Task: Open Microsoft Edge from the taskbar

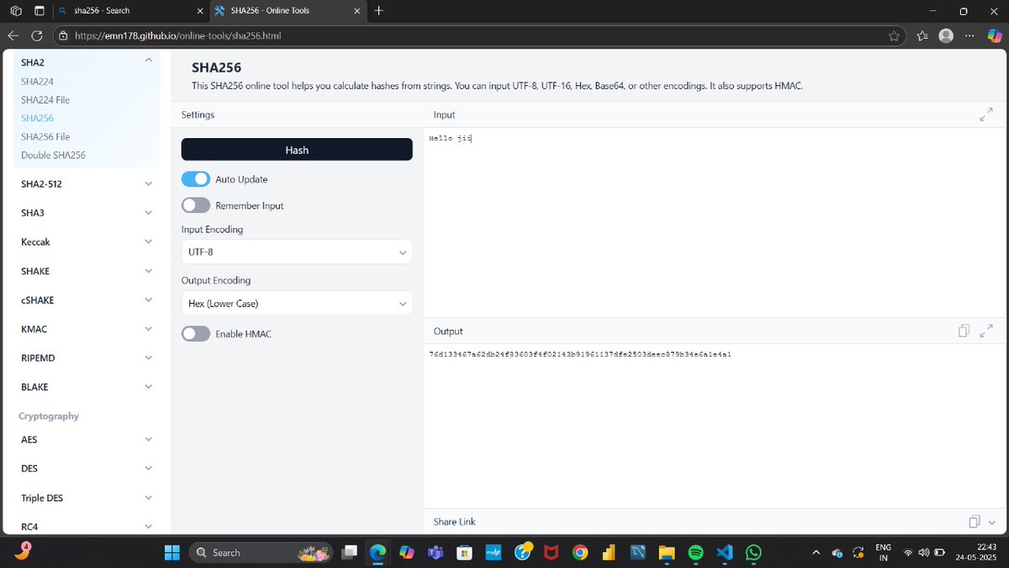Action: [x=378, y=553]
